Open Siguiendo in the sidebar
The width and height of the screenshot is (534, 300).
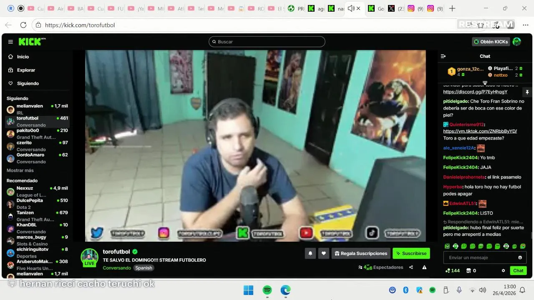pos(28,83)
